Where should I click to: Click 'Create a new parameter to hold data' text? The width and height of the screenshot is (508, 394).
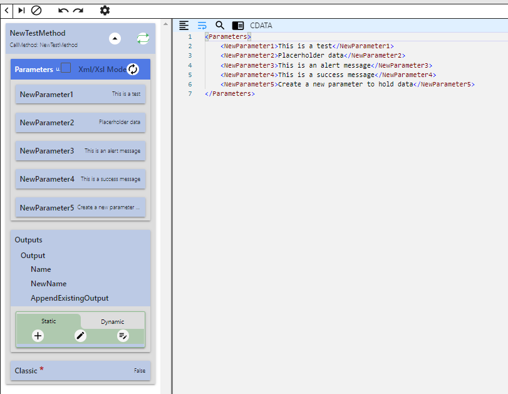click(x=345, y=84)
